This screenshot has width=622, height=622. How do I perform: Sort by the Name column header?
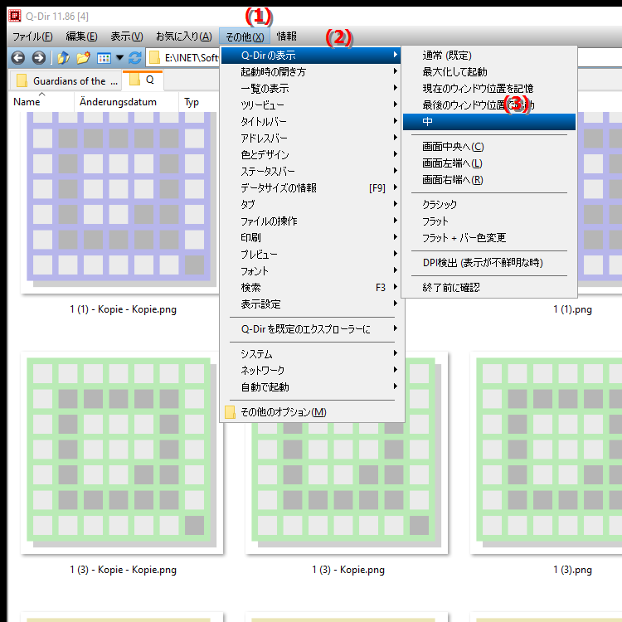(x=41, y=102)
